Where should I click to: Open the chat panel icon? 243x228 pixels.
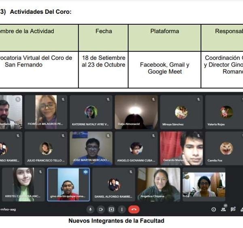click(233, 209)
